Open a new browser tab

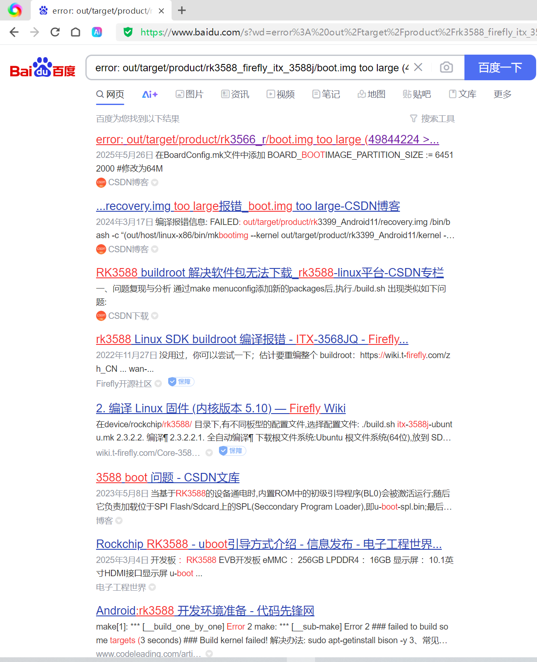pos(182,10)
